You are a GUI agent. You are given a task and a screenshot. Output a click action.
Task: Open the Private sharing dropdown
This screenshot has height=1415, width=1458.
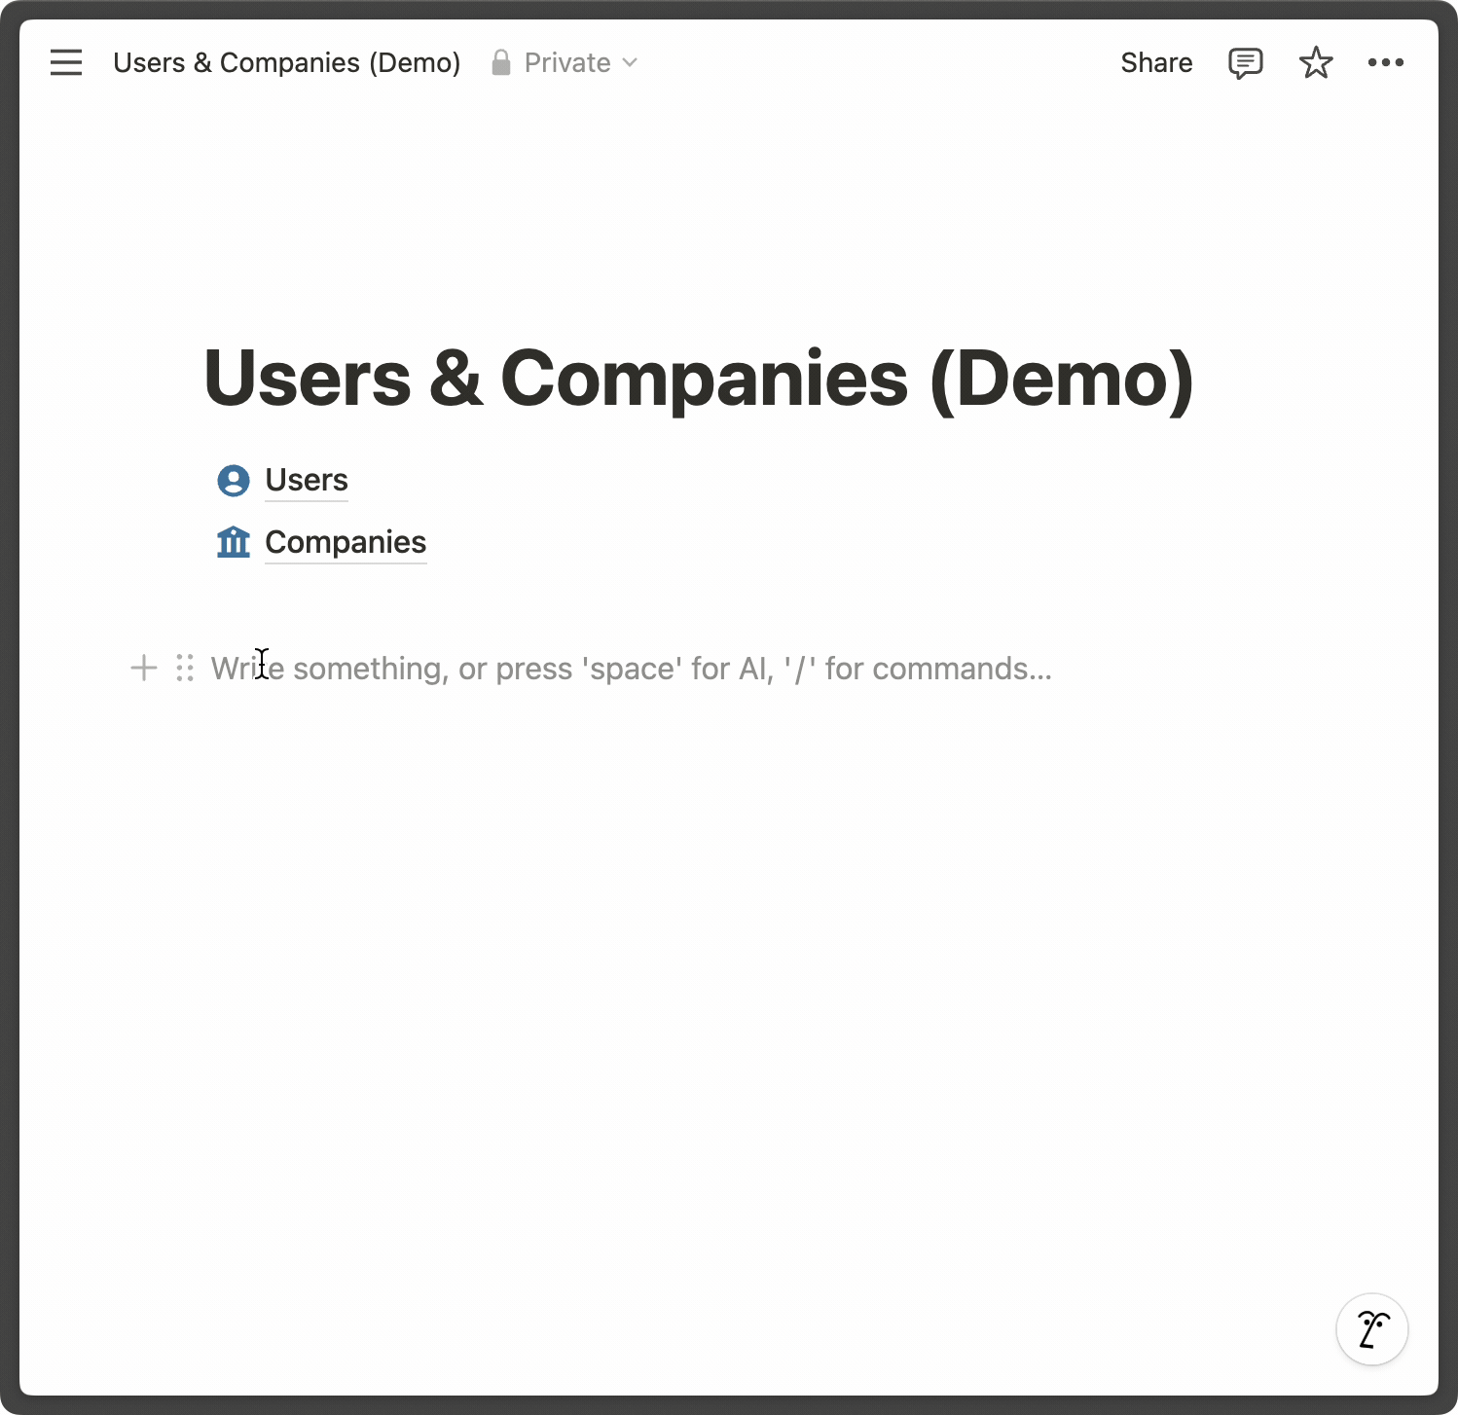point(565,63)
